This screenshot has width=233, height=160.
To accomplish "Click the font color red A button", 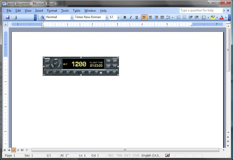I will coord(222,17).
